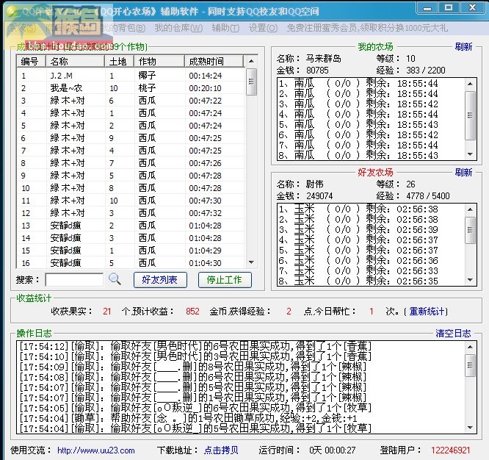This screenshot has height=460, width=489.
Task: Select plot 5、南瓜 in 我的农场 list
Action: (x=371, y=124)
